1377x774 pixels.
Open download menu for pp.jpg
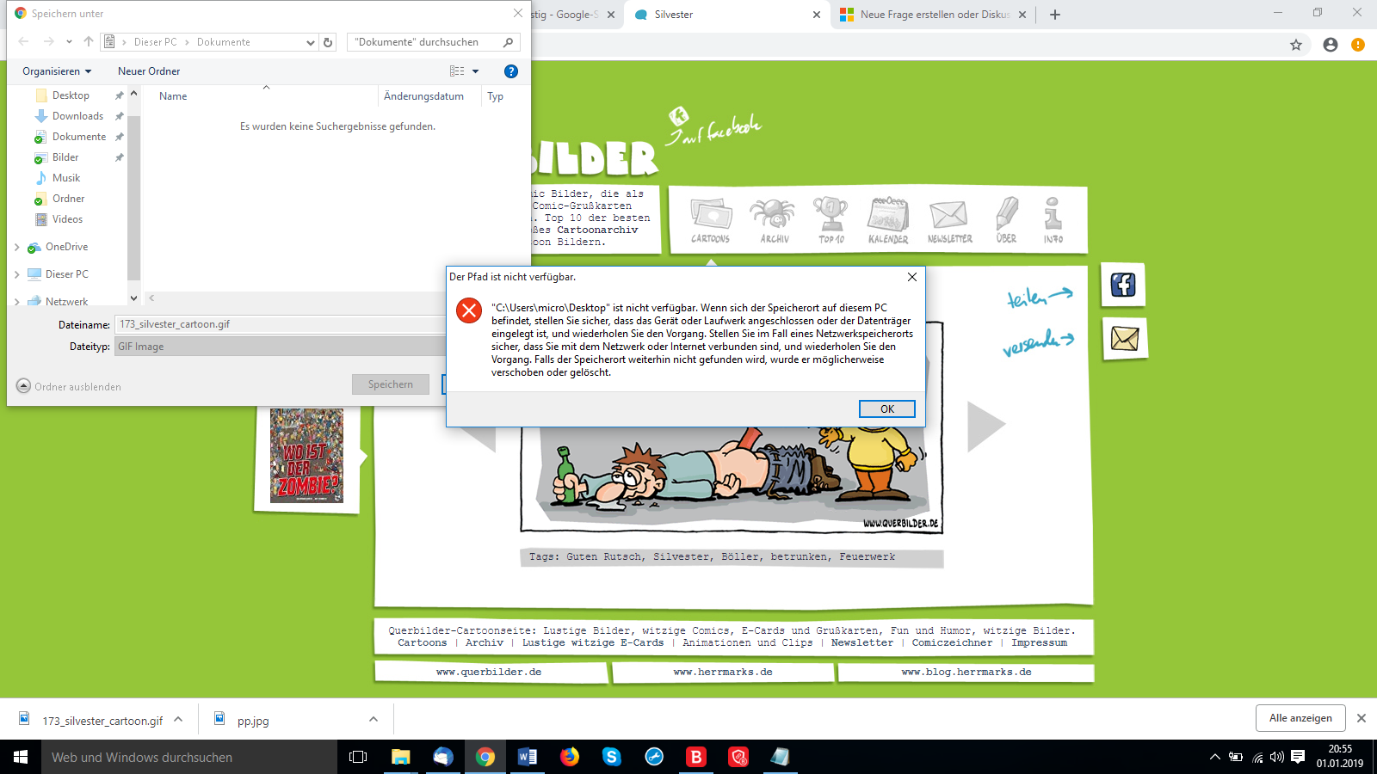coord(374,719)
